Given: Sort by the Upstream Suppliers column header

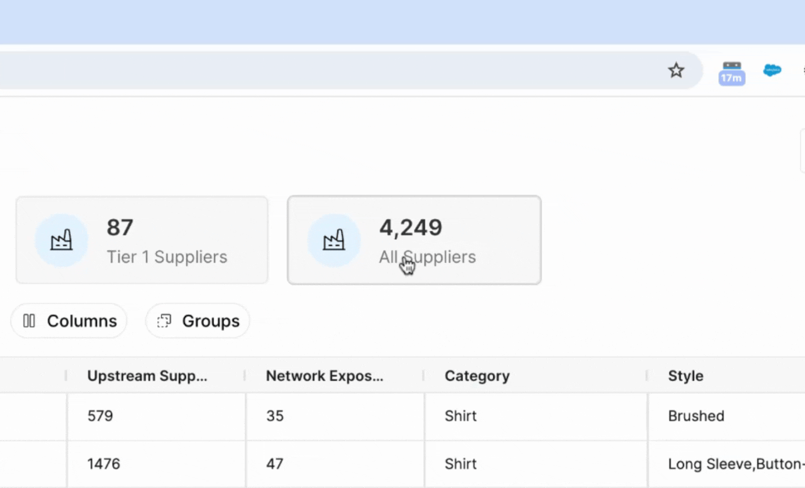Looking at the screenshot, I should (147, 376).
